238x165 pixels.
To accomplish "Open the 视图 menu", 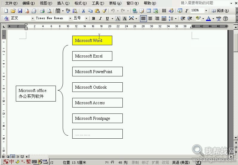I will [x=46, y=3].
